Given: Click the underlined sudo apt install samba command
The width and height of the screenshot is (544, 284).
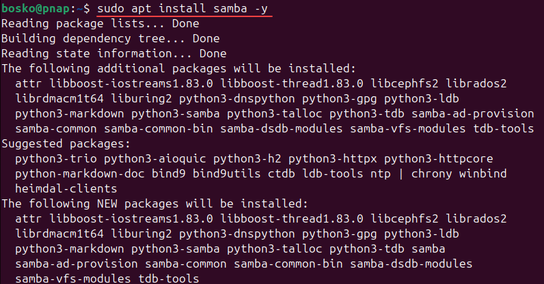Looking at the screenshot, I should tap(182, 9).
